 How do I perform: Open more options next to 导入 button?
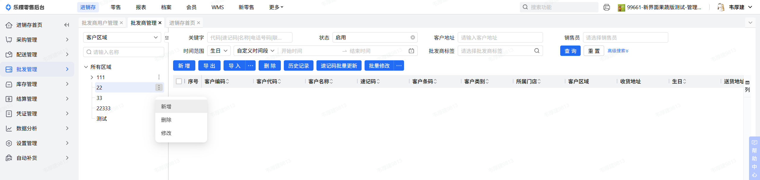251,66
